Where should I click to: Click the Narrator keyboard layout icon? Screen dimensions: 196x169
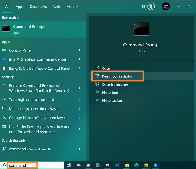pos(4,118)
